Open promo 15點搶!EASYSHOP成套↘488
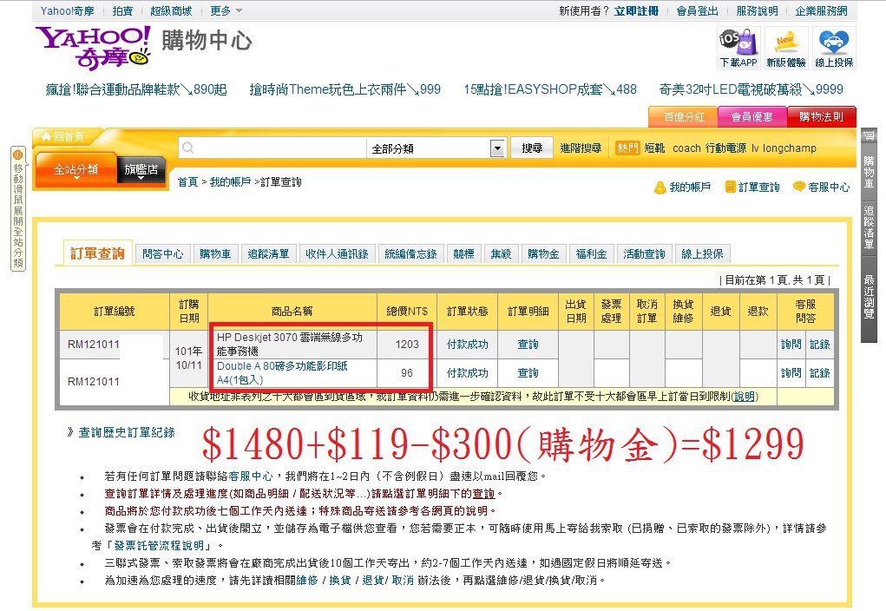Image resolution: width=886 pixels, height=611 pixels. point(550,89)
